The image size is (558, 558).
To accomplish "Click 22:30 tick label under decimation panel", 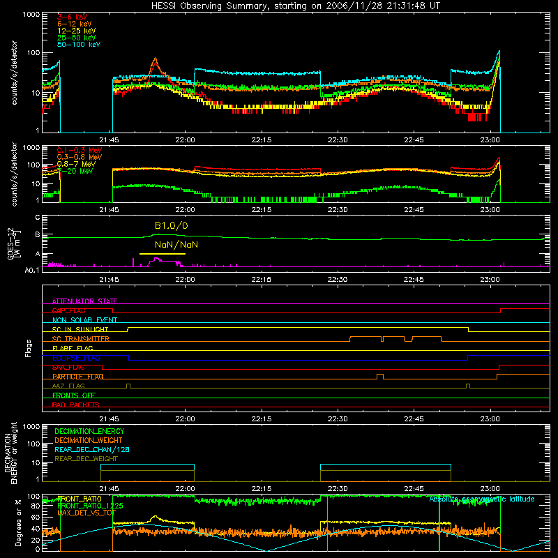I will 338,489.
